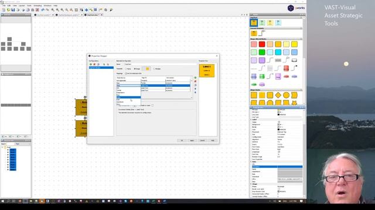Click the Fit Content toolbar icon
This screenshot has height=210, width=375.
[76, 10]
